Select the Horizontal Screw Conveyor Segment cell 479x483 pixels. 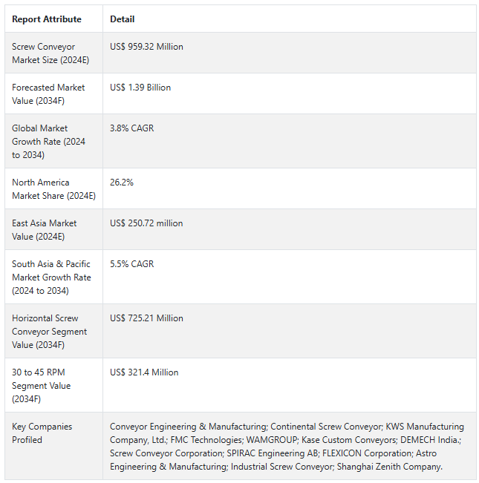[49, 332]
